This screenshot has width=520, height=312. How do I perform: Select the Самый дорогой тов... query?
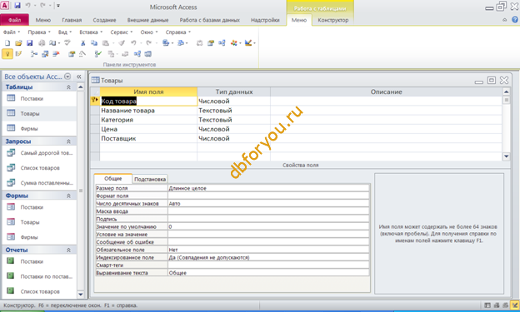[47, 153]
